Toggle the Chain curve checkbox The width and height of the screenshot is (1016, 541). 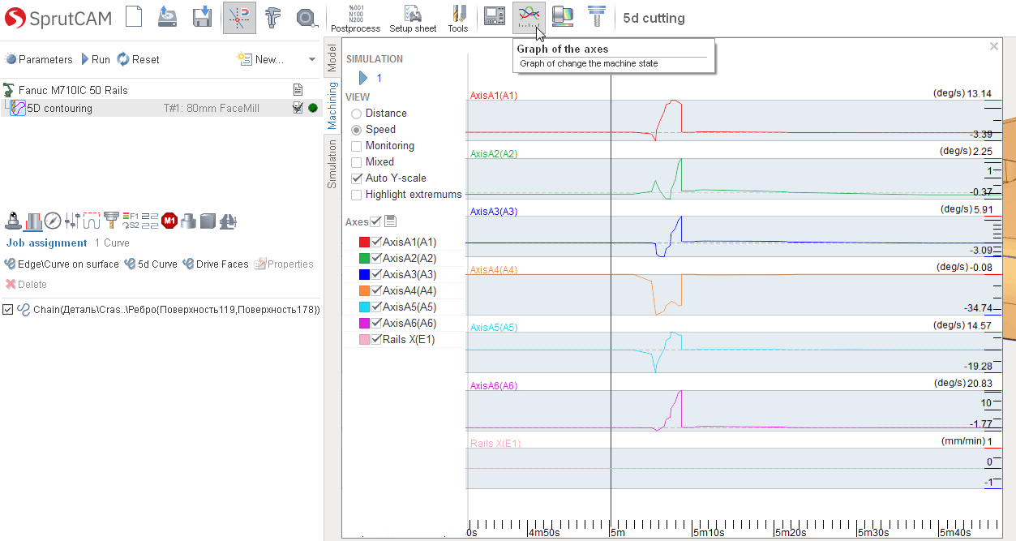[8, 309]
